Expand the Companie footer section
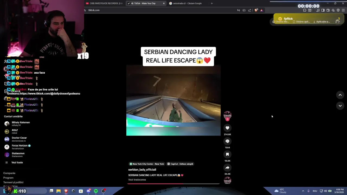 (x=9, y=173)
